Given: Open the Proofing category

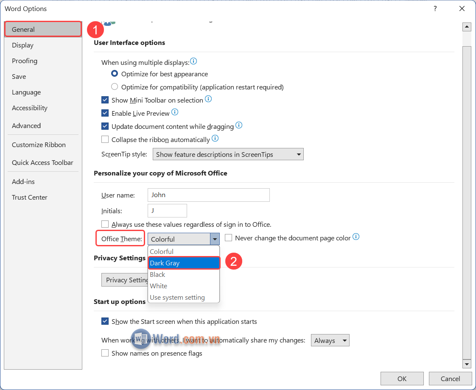Looking at the screenshot, I should click(x=43, y=61).
